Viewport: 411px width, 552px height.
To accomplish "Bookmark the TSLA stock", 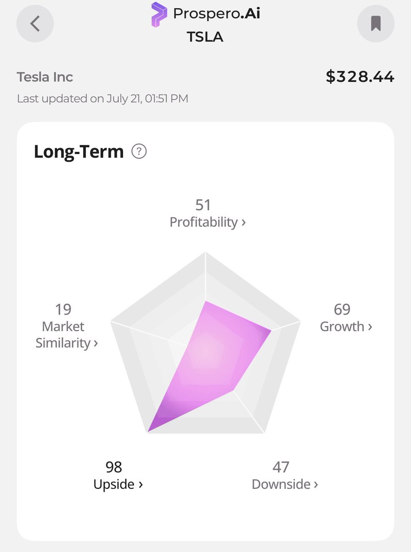I will click(376, 23).
